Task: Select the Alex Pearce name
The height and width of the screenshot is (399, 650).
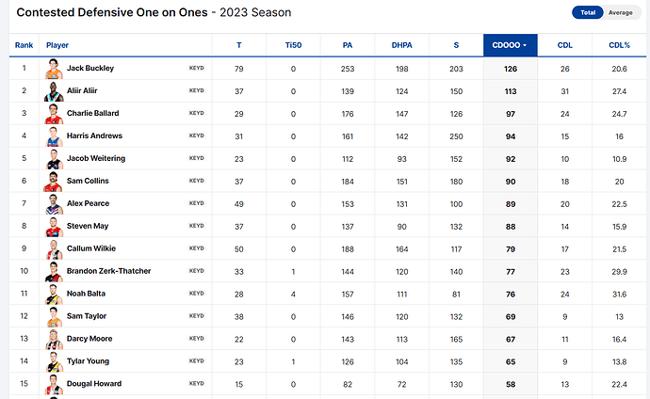Action: tap(88, 203)
